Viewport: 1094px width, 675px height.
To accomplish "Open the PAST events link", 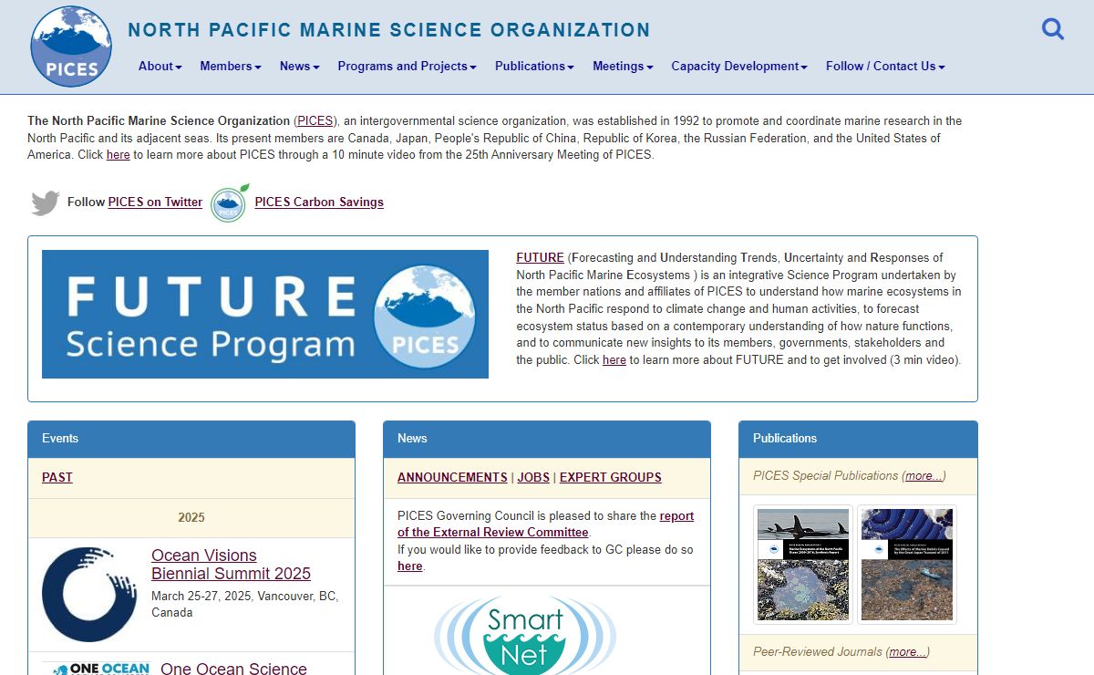I will point(57,477).
